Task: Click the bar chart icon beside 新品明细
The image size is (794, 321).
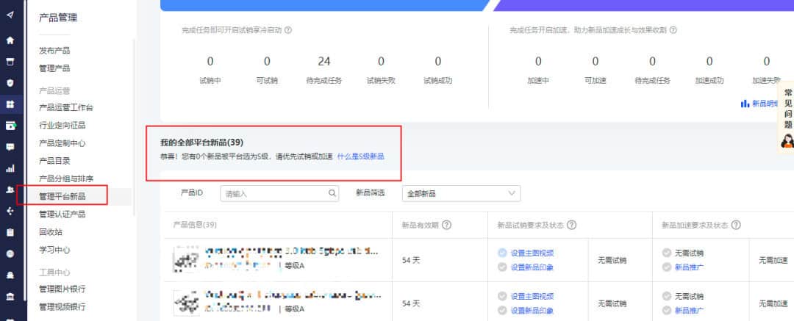Action: coord(745,104)
